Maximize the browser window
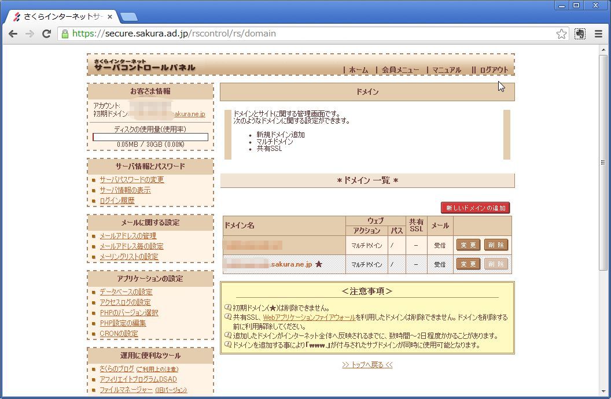The height and width of the screenshot is (399, 611). pos(576,5)
